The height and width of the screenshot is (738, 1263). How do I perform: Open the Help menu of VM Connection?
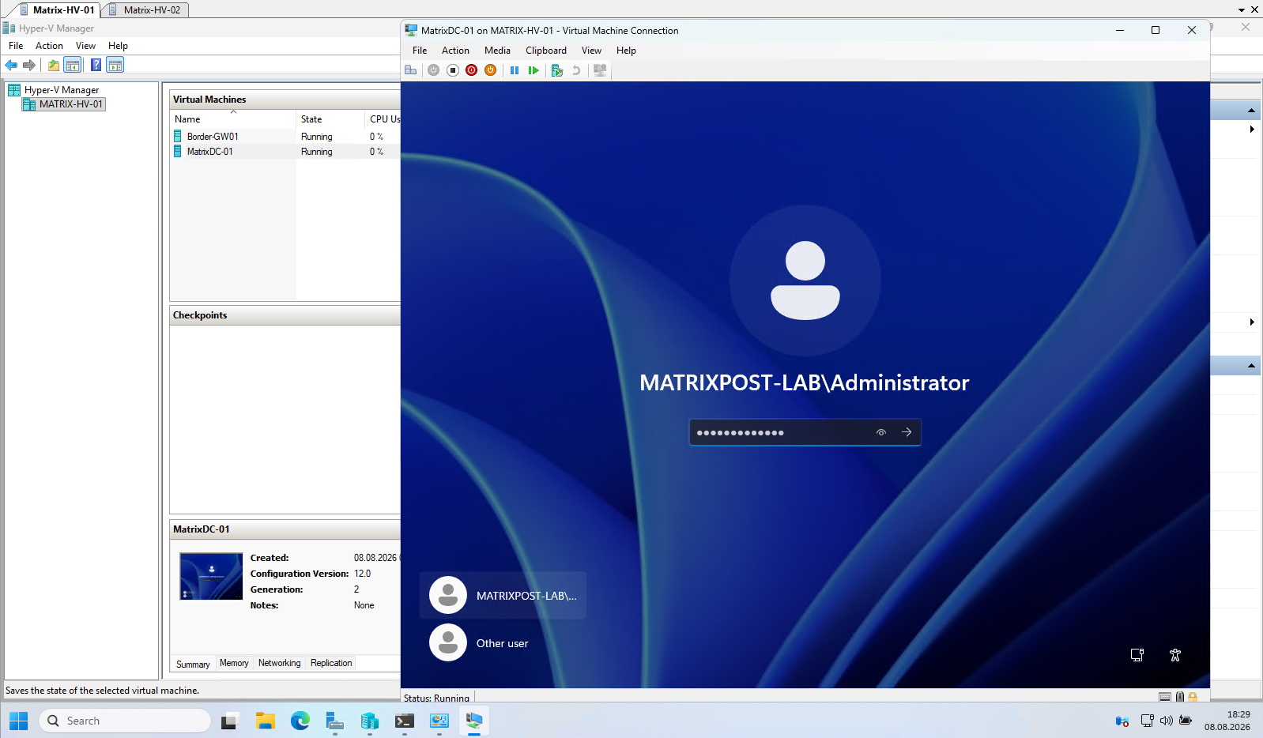pyautogui.click(x=626, y=51)
